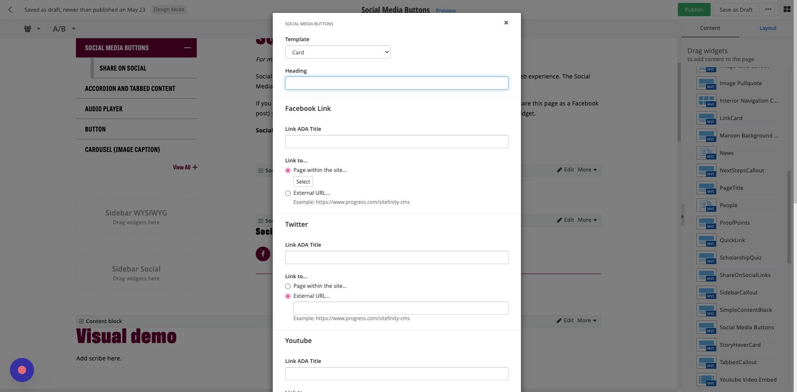This screenshot has height=392, width=797.
Task: Click the QuickLink widget icon
Action: click(x=707, y=240)
